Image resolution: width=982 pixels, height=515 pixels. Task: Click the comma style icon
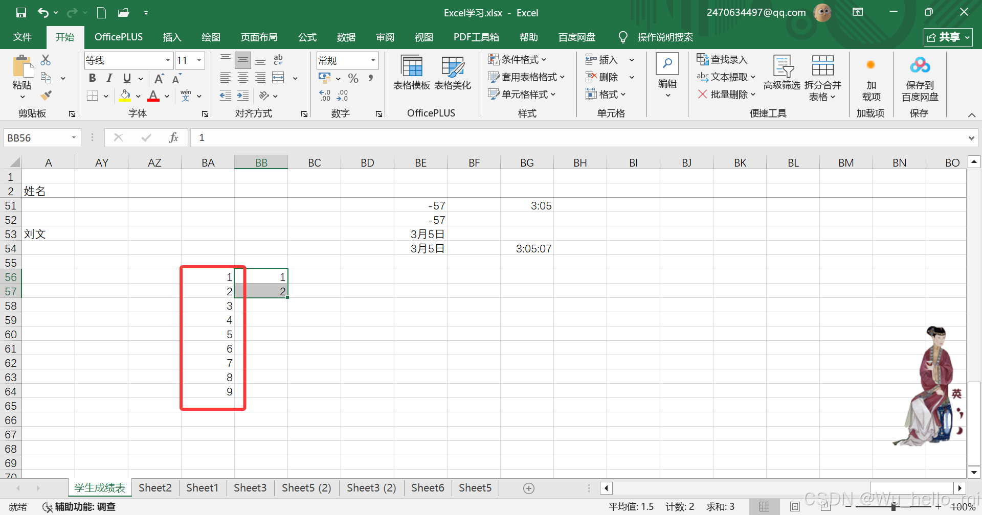pyautogui.click(x=370, y=78)
